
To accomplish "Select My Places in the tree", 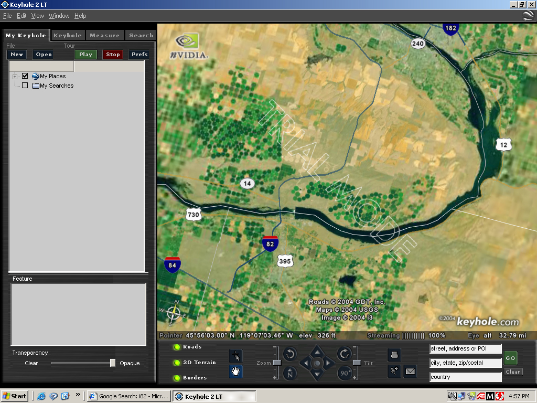I will click(53, 76).
